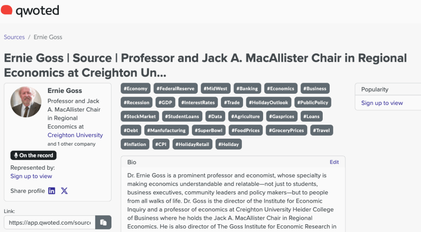Select the #FederalReserve tag

(176, 88)
